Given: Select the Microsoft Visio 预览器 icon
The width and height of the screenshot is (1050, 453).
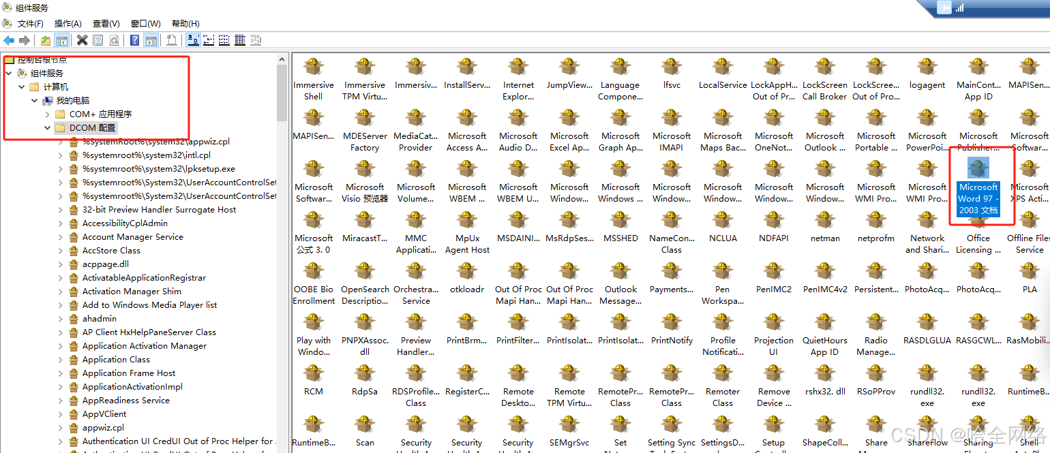Looking at the screenshot, I should 365,181.
